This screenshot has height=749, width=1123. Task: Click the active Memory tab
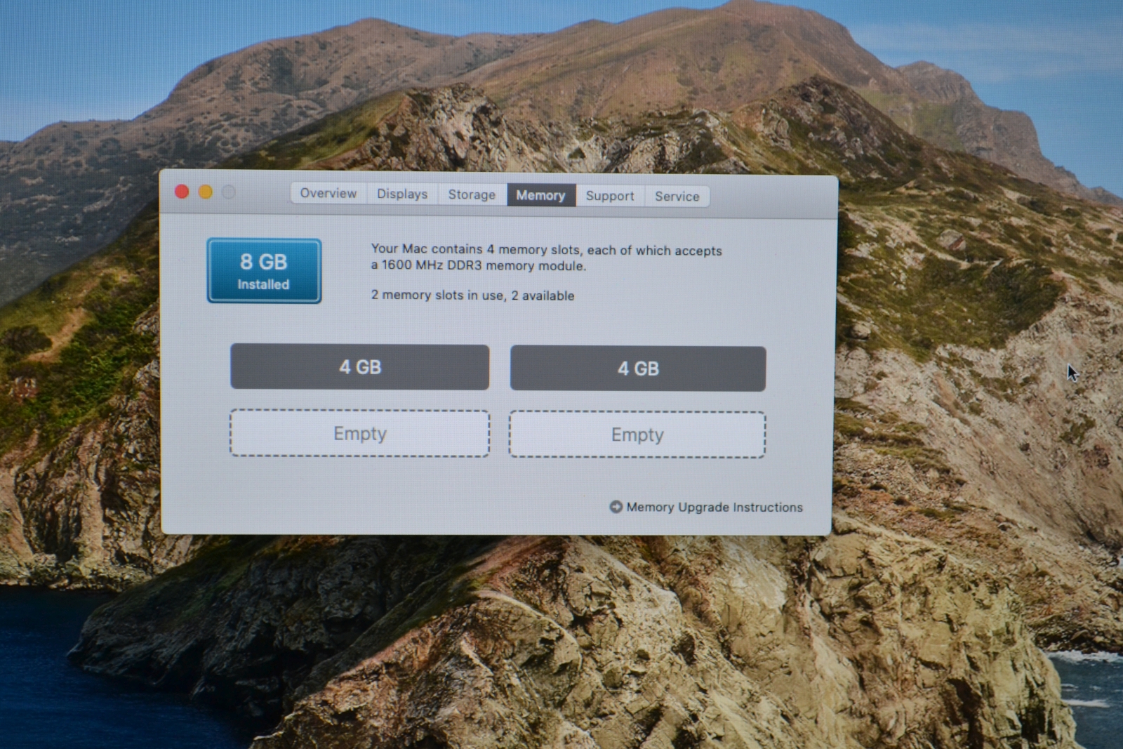tap(540, 195)
